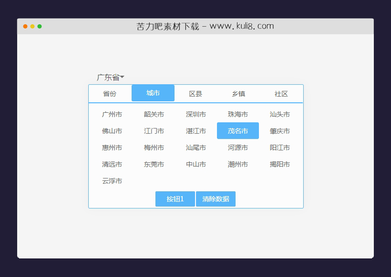Select 佛山市 from the list

[x=112, y=131]
